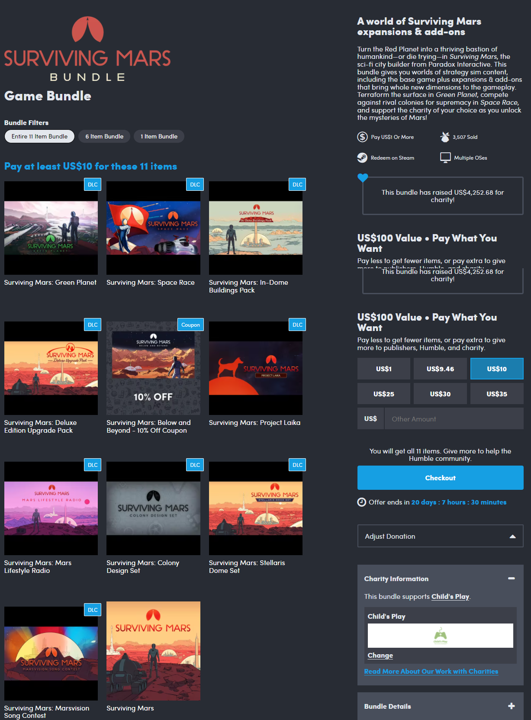The width and height of the screenshot is (531, 720).
Task: Click DLC badge on Green Planet card
Action: point(93,184)
